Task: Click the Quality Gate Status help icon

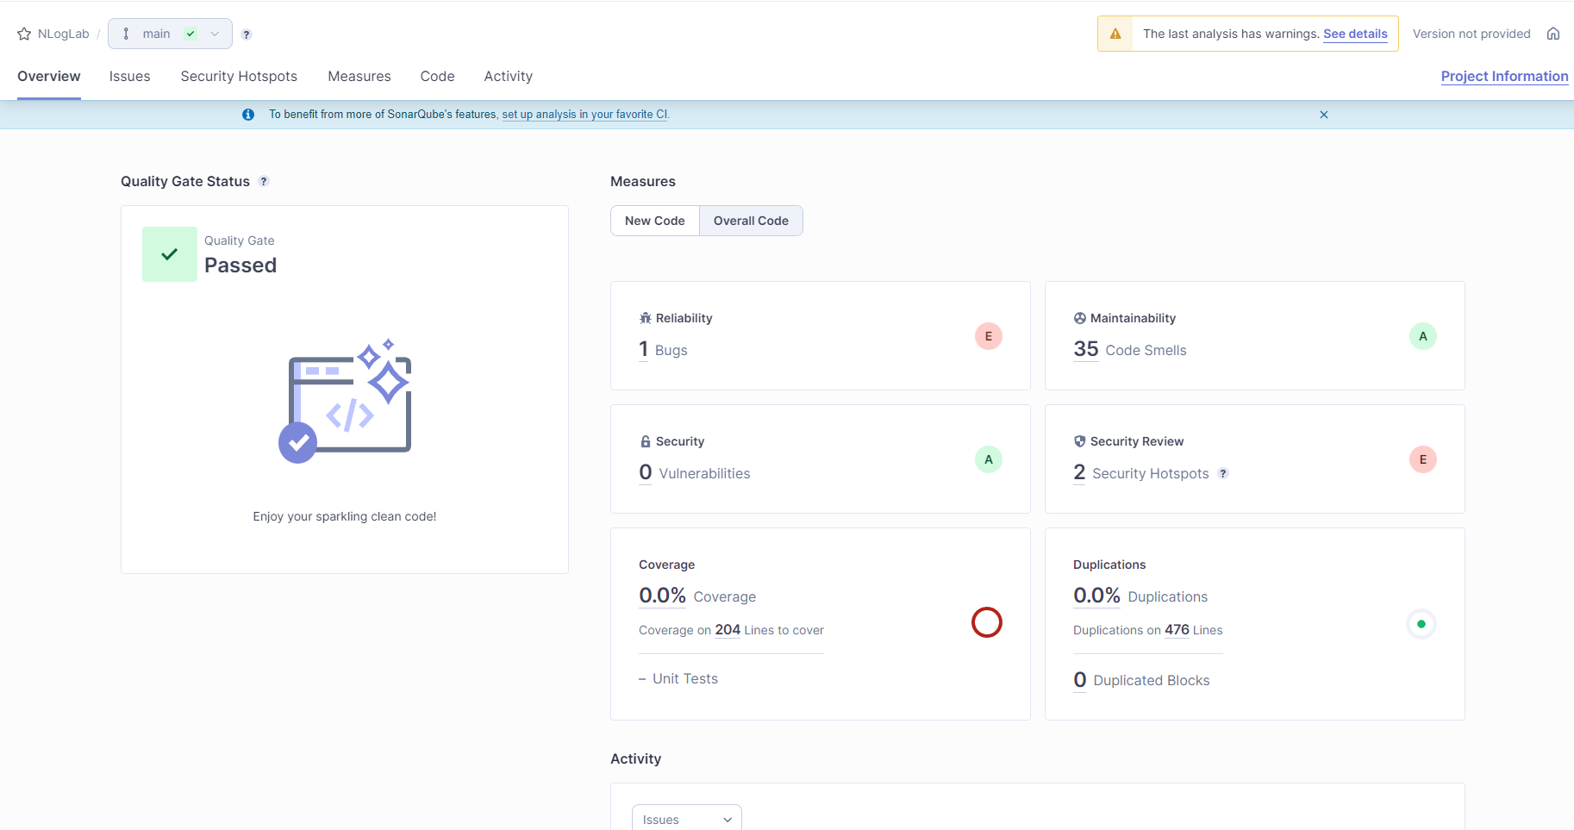Action: 264,181
